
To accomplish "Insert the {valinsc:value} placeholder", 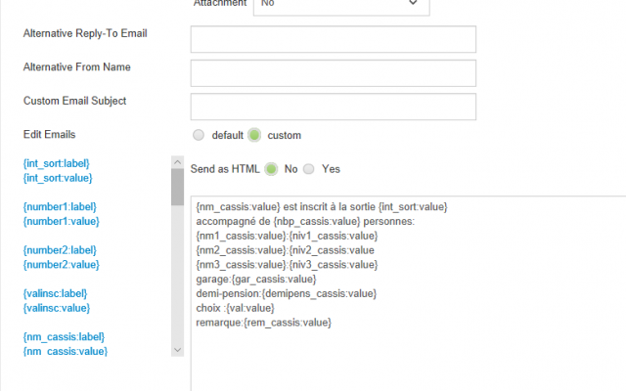I will click(57, 308).
